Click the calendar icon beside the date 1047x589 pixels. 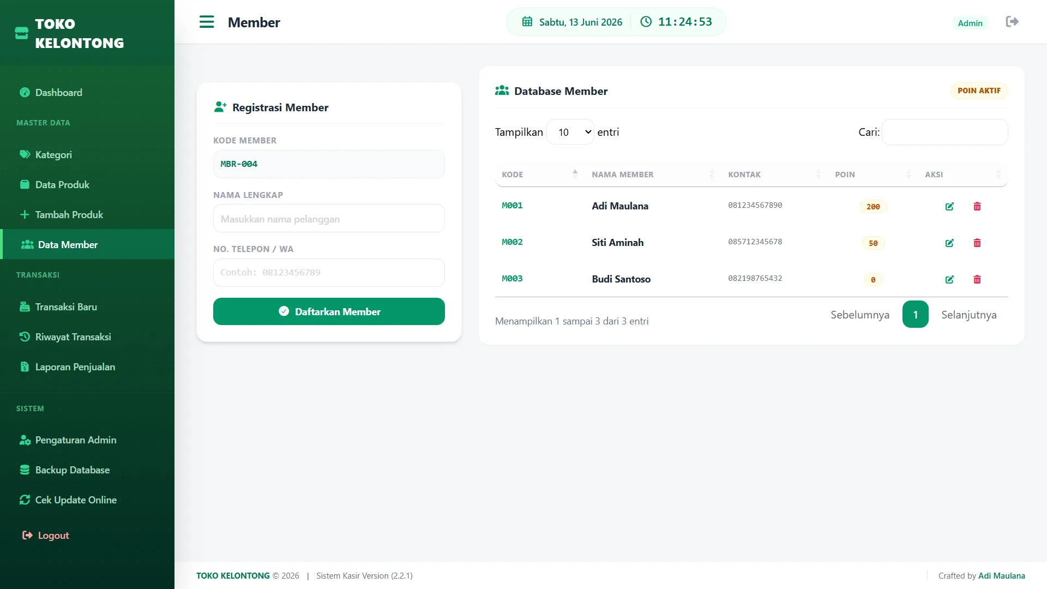click(x=527, y=22)
